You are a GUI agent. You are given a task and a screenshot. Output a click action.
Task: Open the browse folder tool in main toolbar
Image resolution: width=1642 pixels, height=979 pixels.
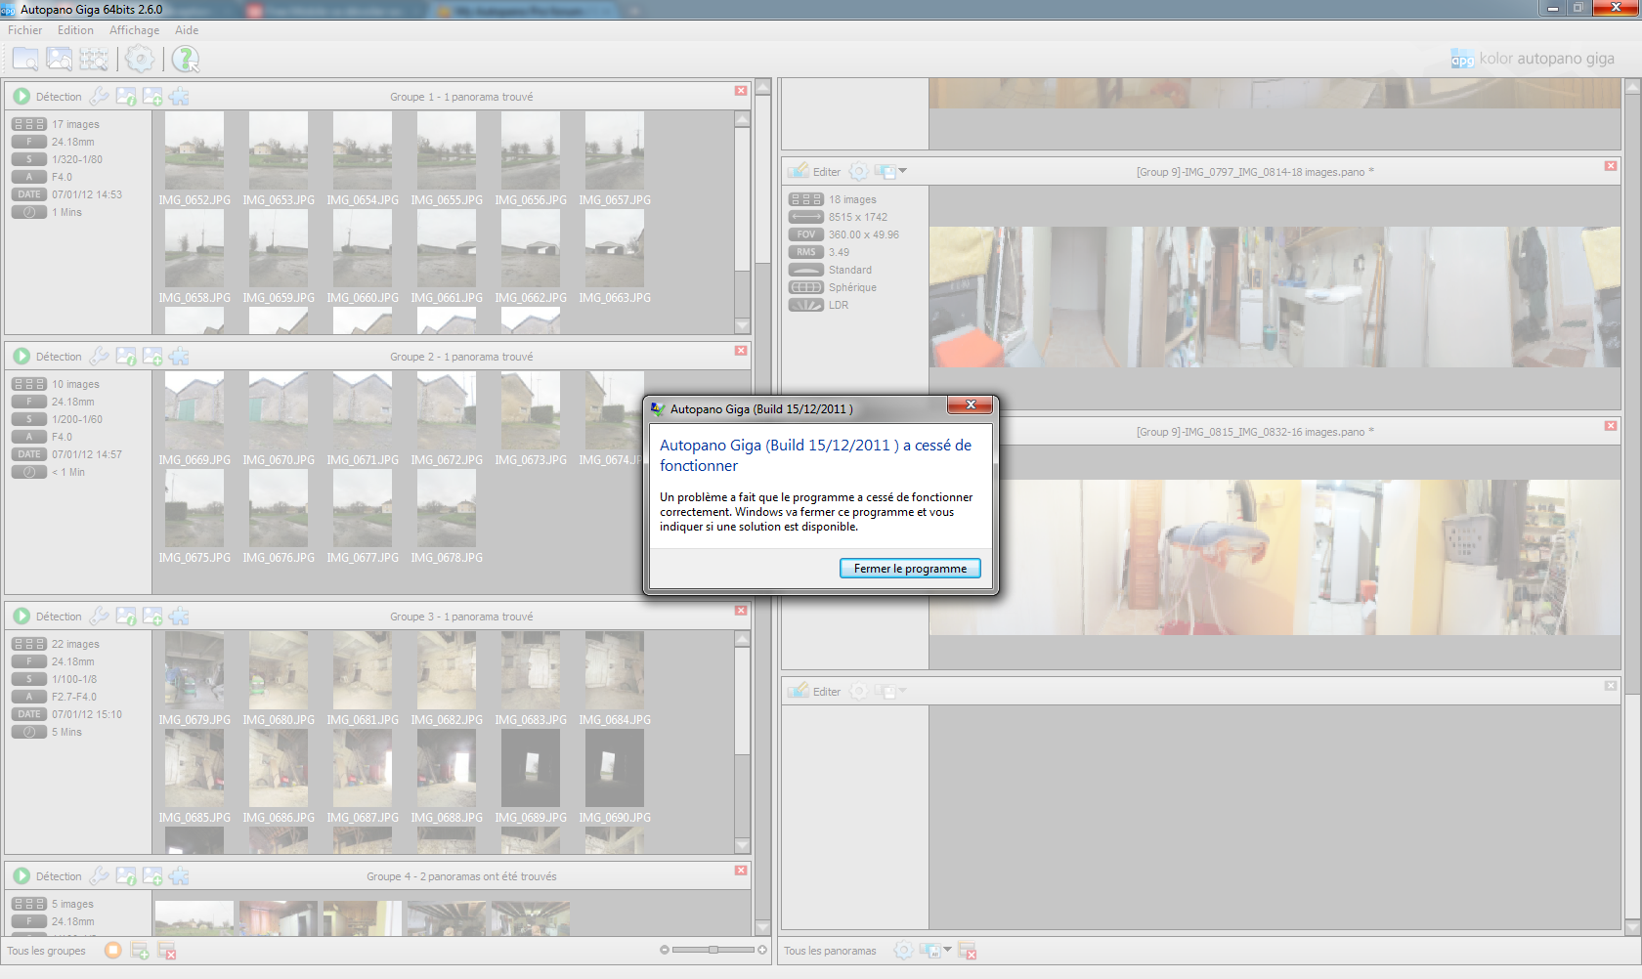(25, 60)
